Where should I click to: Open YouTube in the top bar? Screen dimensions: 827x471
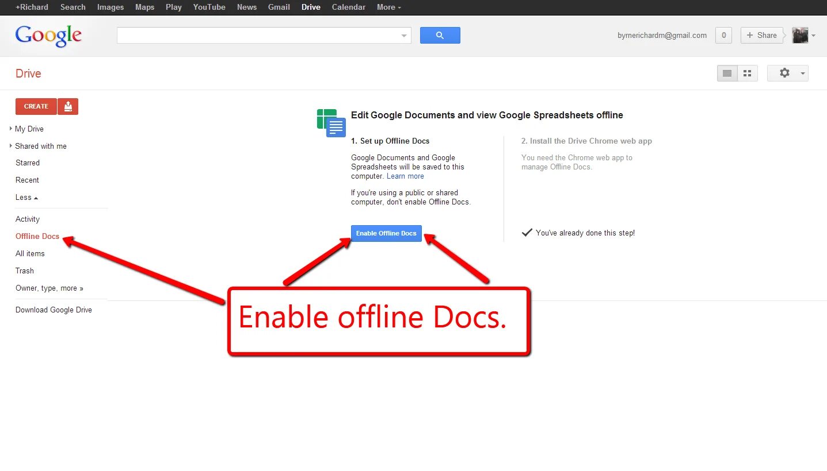[x=209, y=7]
